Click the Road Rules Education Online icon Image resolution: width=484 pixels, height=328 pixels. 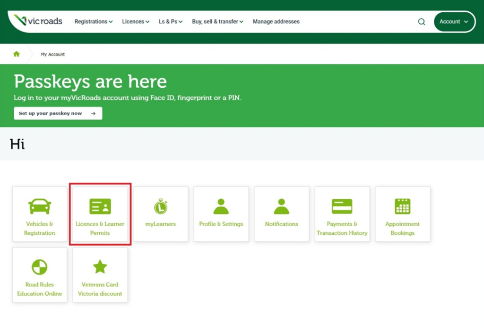click(40, 266)
